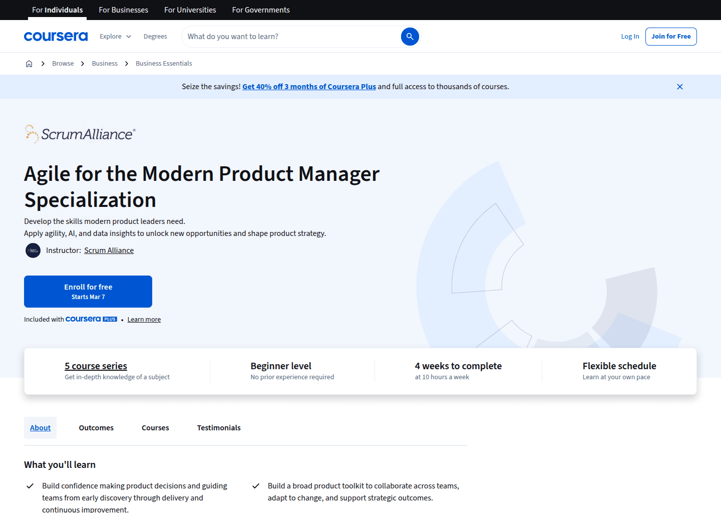Click the 'Flexible schedule' text

point(619,366)
